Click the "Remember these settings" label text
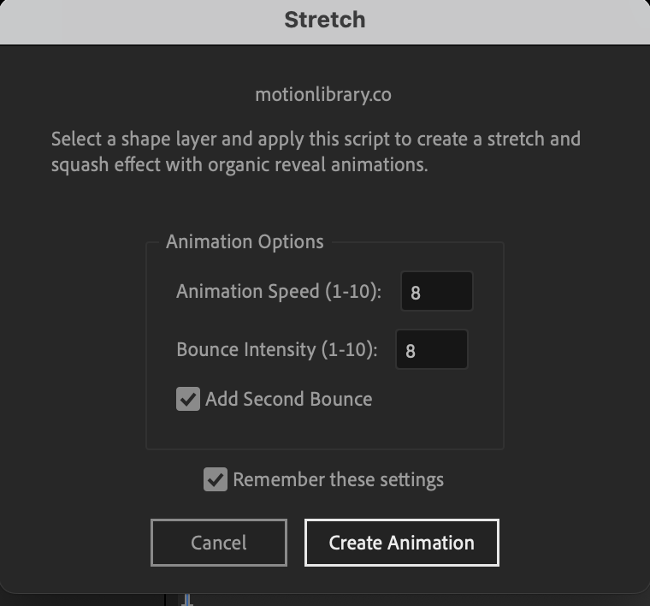This screenshot has width=650, height=606. pyautogui.click(x=338, y=479)
